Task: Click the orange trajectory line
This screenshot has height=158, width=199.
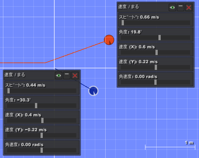Action: point(75,52)
